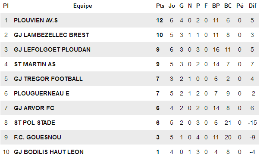The image size is (260, 160).
Task: Click the Equipe column header
Action: coord(83,6)
